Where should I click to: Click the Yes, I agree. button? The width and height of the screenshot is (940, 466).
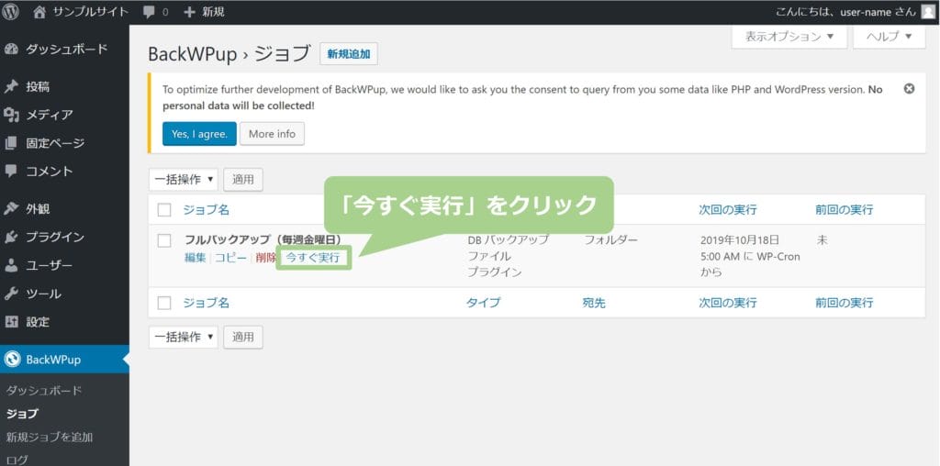198,134
